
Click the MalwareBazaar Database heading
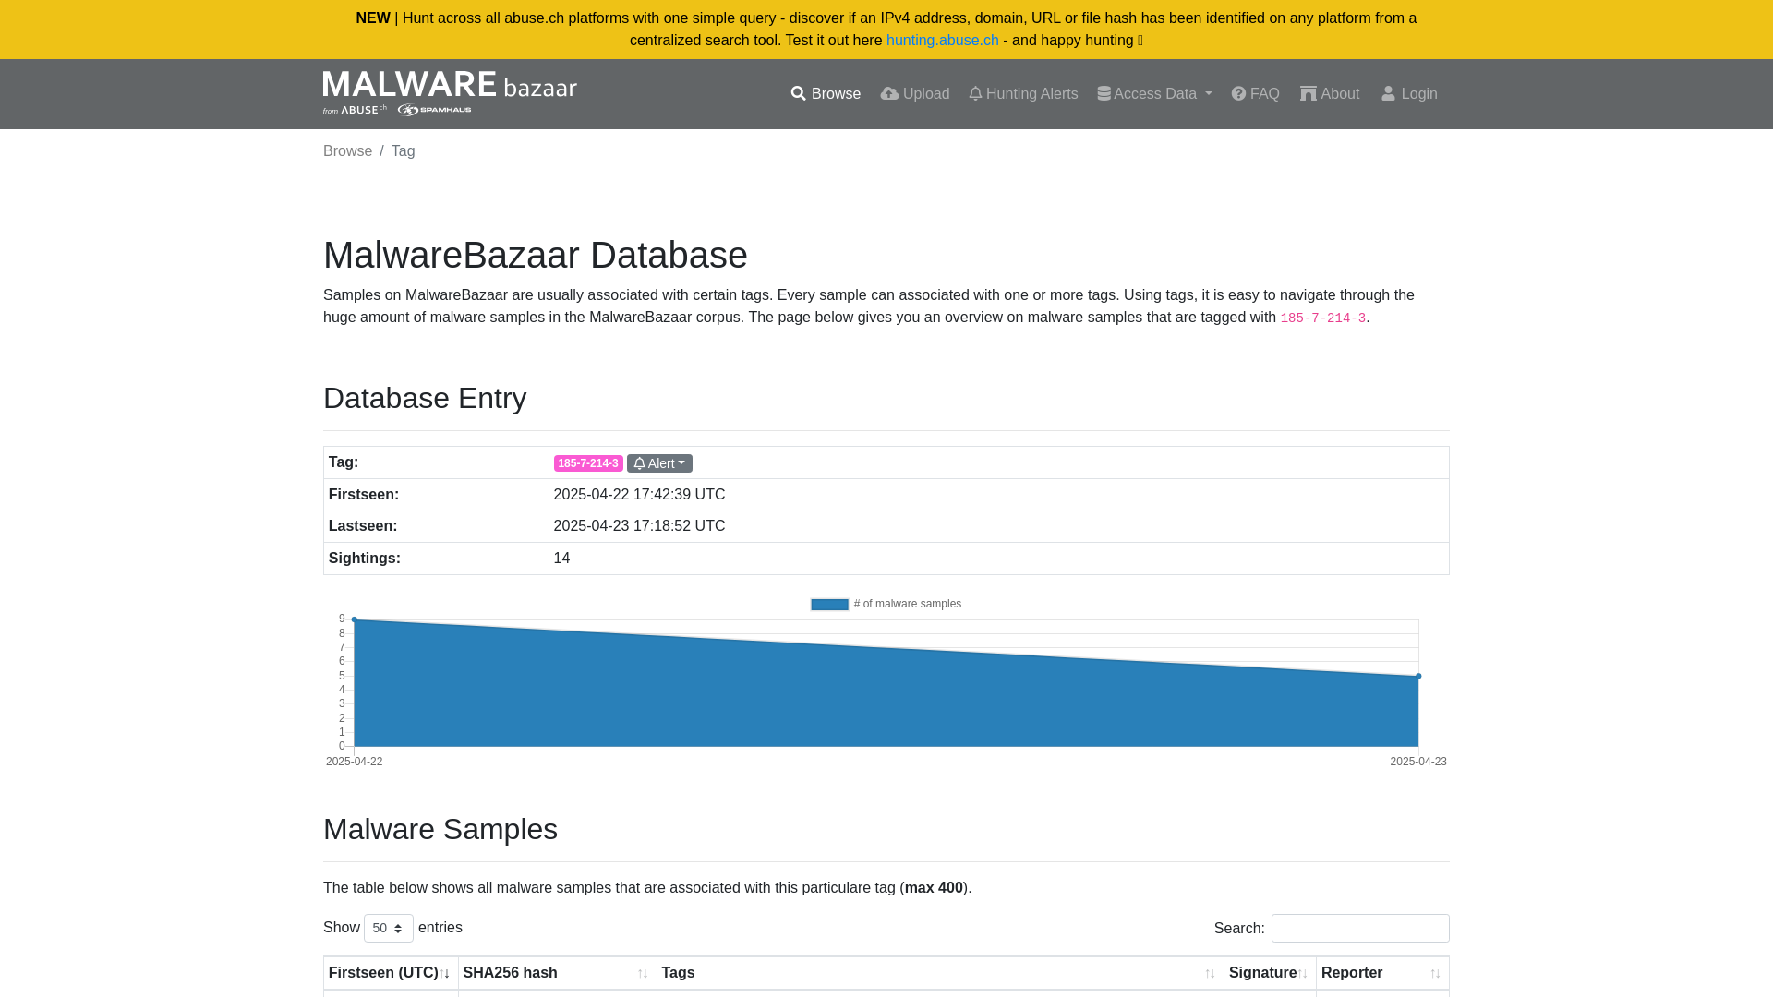536,256
